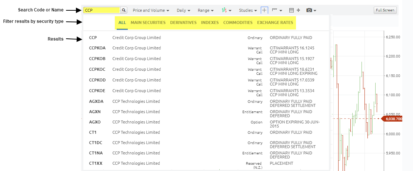Open the Daily interval dropdown
Image resolution: width=413 pixels, height=171 pixels.
click(x=183, y=10)
